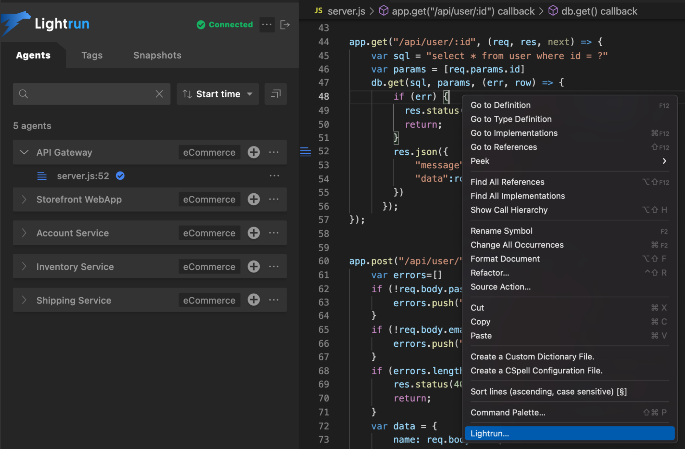The width and height of the screenshot is (685, 449).
Task: Add an action to the API Gateway agent
Action: (x=254, y=152)
